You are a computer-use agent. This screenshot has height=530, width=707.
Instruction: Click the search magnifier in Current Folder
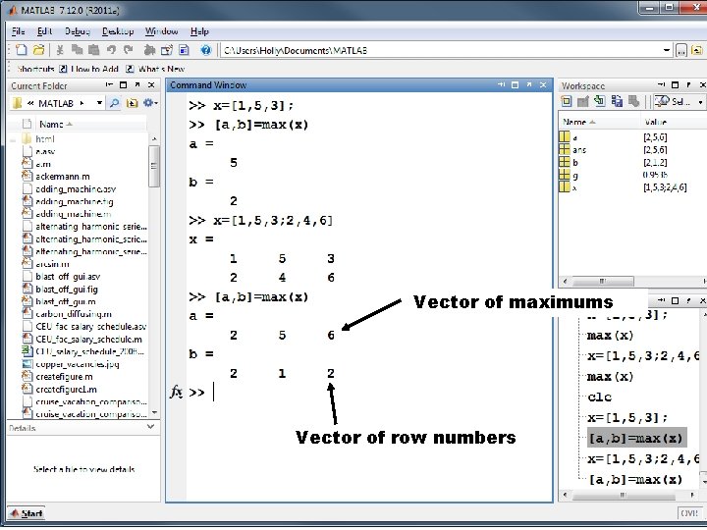point(115,103)
